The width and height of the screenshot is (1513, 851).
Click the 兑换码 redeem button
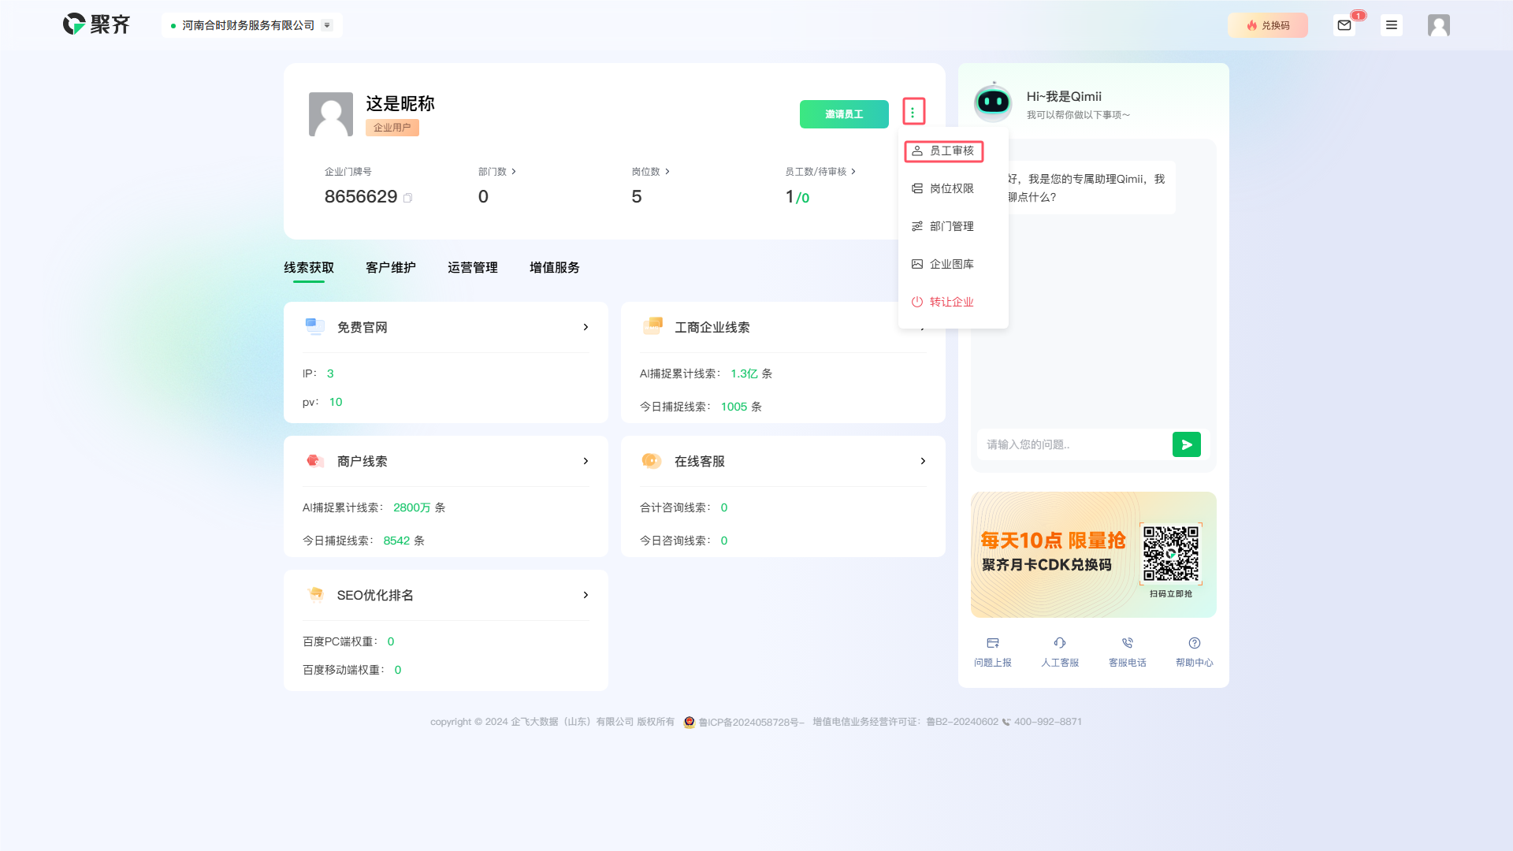[x=1267, y=25]
